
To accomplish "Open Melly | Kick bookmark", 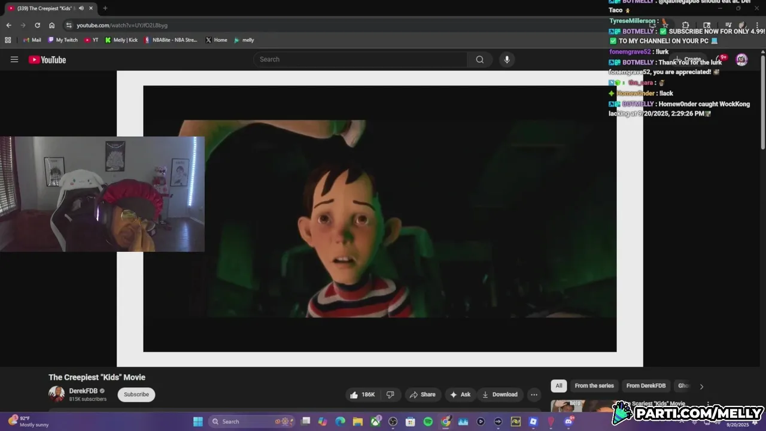I will pos(121,40).
